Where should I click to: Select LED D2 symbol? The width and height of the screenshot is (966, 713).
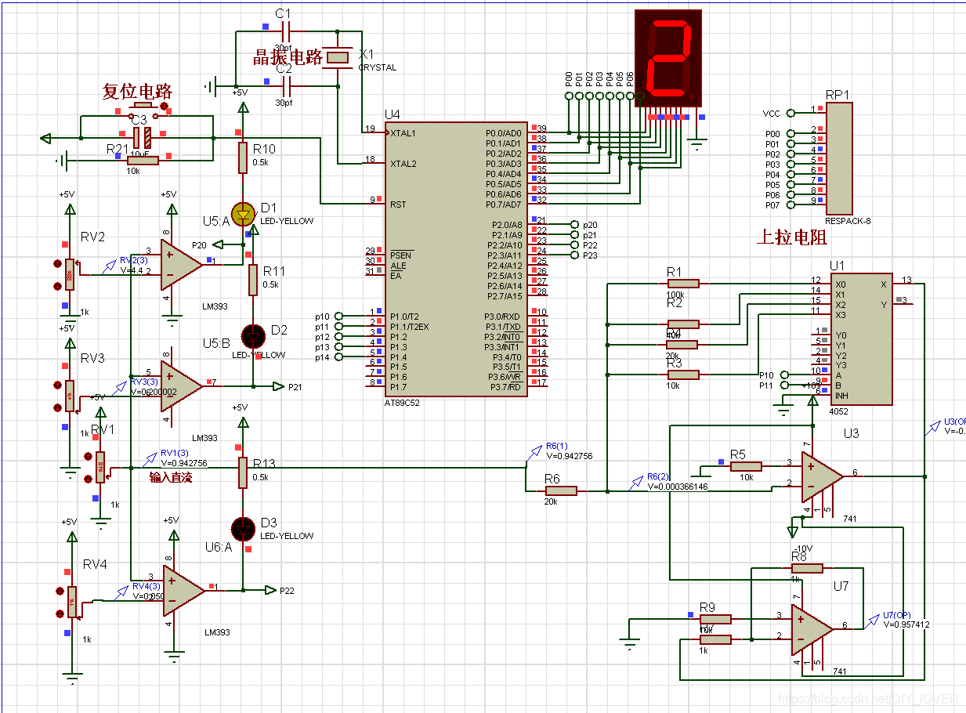[253, 335]
